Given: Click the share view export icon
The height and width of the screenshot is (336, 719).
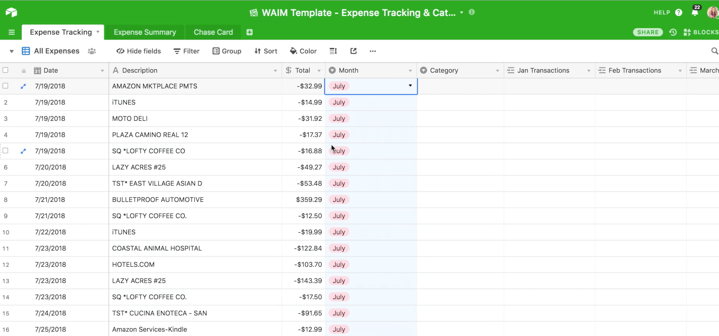Looking at the screenshot, I should point(353,51).
